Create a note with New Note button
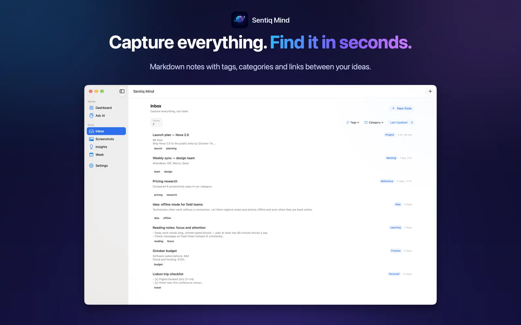The image size is (521, 325). (401, 109)
